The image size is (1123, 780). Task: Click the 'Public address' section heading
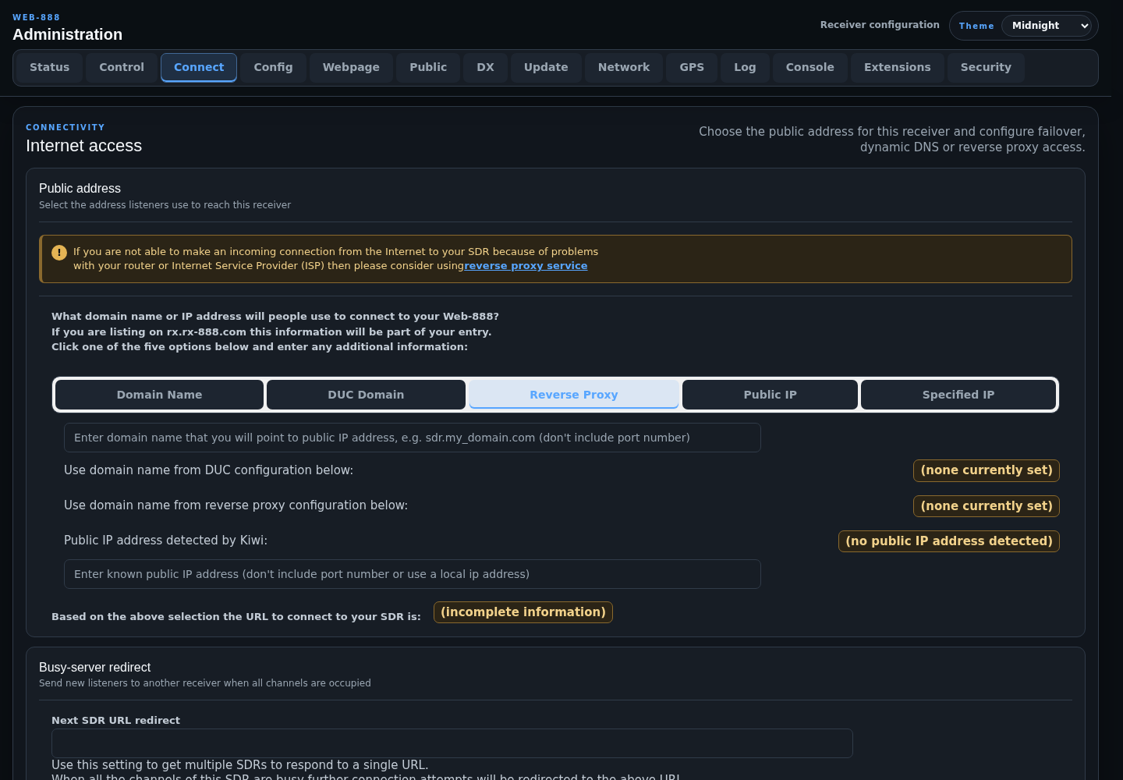(x=80, y=189)
